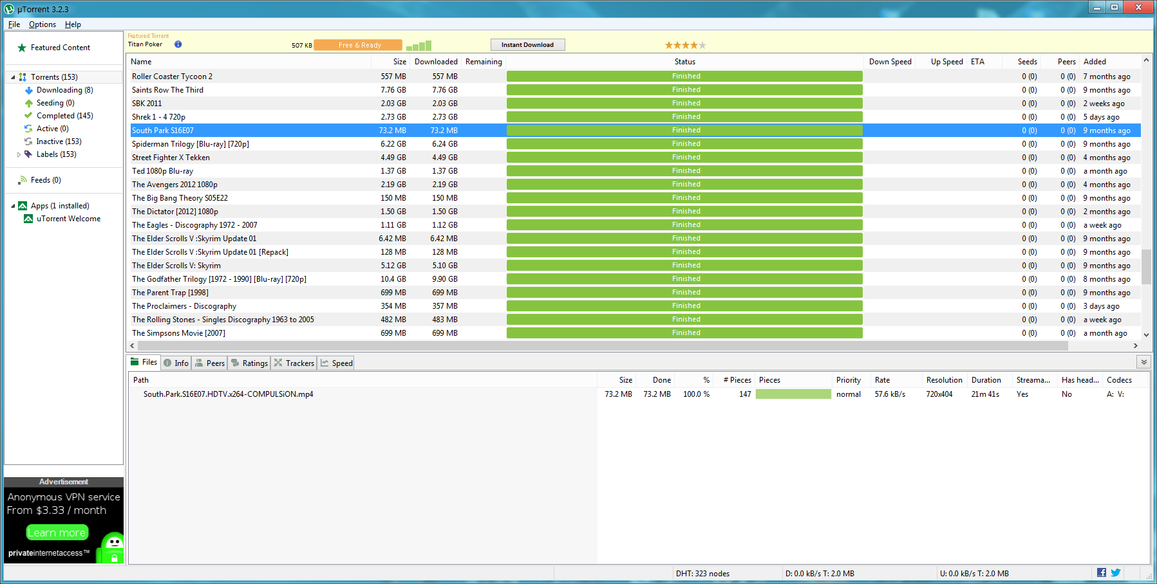
Task: Click torrent list scroll left arrow
Action: coord(133,345)
